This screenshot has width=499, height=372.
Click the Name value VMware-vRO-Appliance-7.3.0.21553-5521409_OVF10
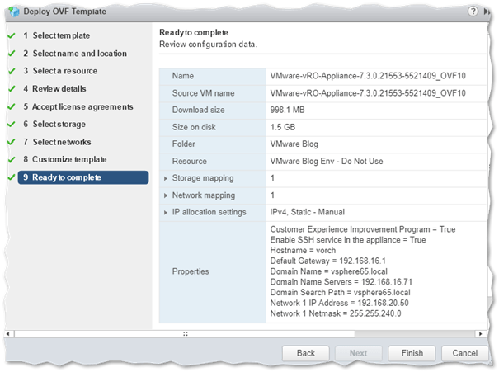(368, 76)
